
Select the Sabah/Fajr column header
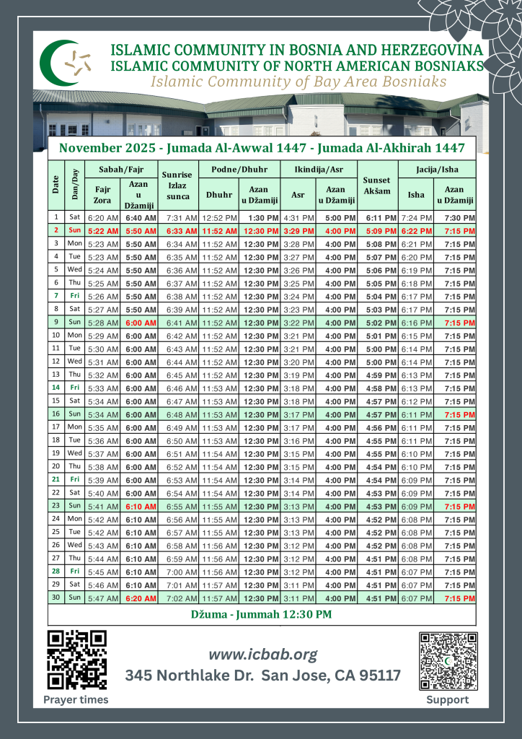[x=121, y=169]
